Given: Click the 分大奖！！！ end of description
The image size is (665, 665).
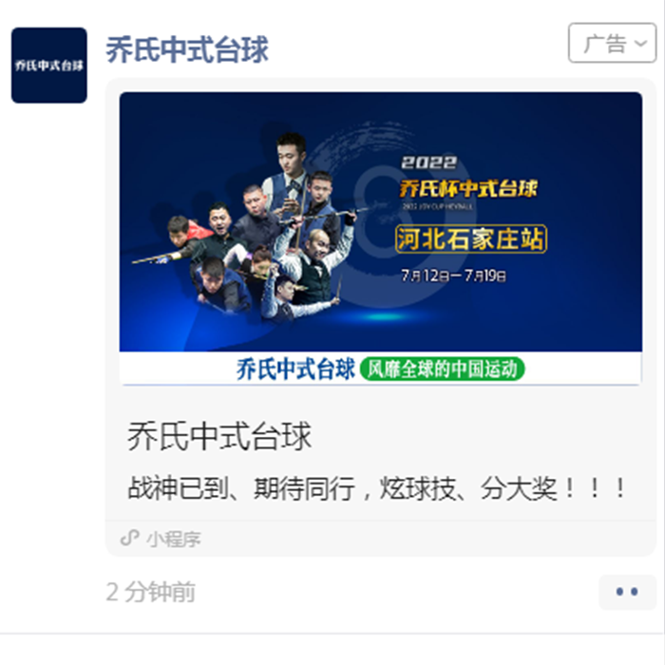Looking at the screenshot, I should click(553, 488).
